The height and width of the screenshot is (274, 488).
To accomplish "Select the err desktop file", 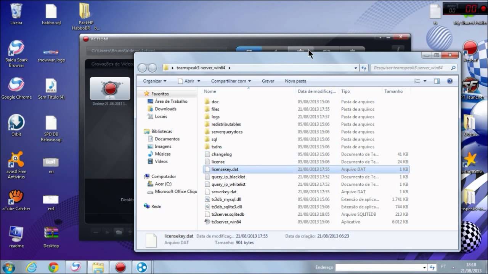I will (x=51, y=164).
